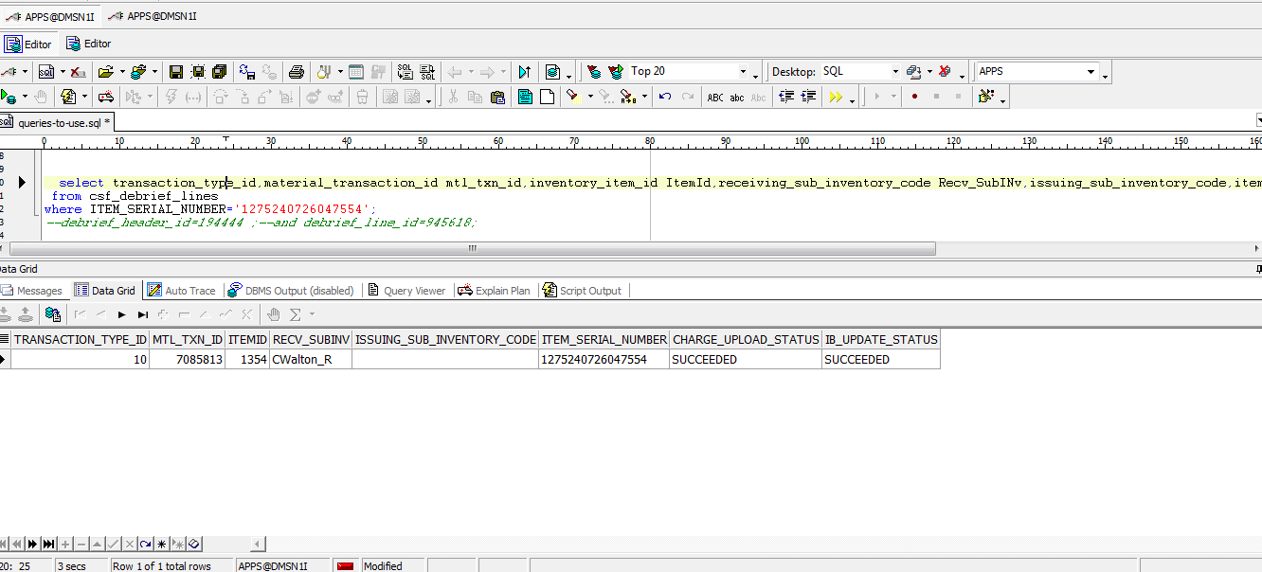Click the yellow double-arrow toolbar icon

click(x=836, y=97)
